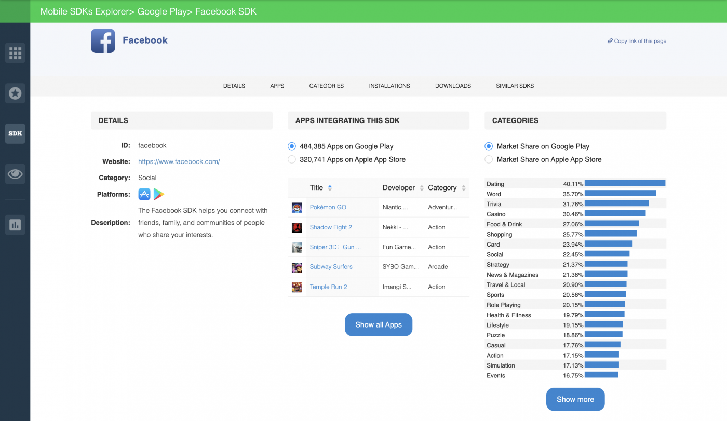Select the SDK sidebar icon

tap(15, 133)
